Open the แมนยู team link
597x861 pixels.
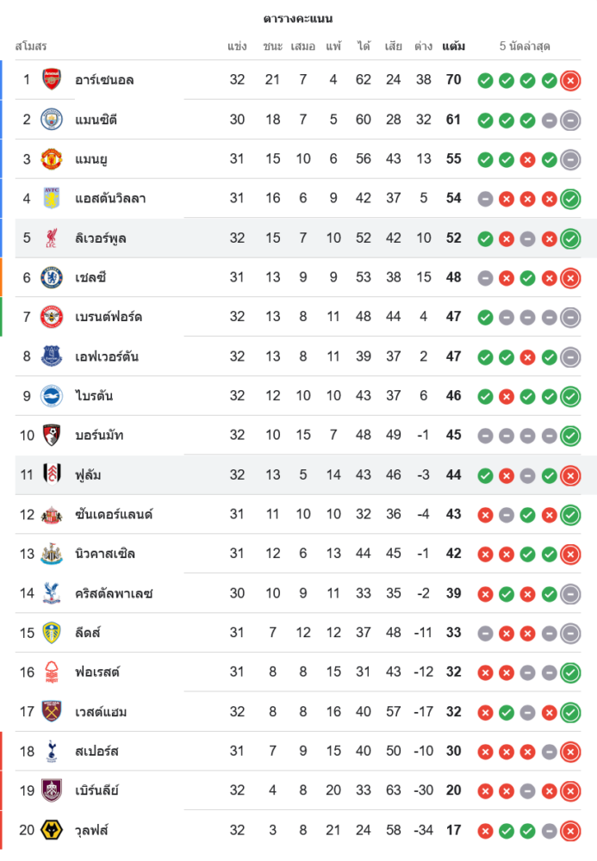pyautogui.click(x=91, y=159)
